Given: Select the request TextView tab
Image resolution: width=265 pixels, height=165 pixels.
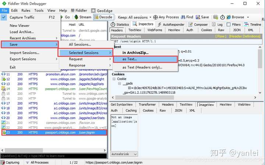Looking at the screenshot, I should (135, 30).
